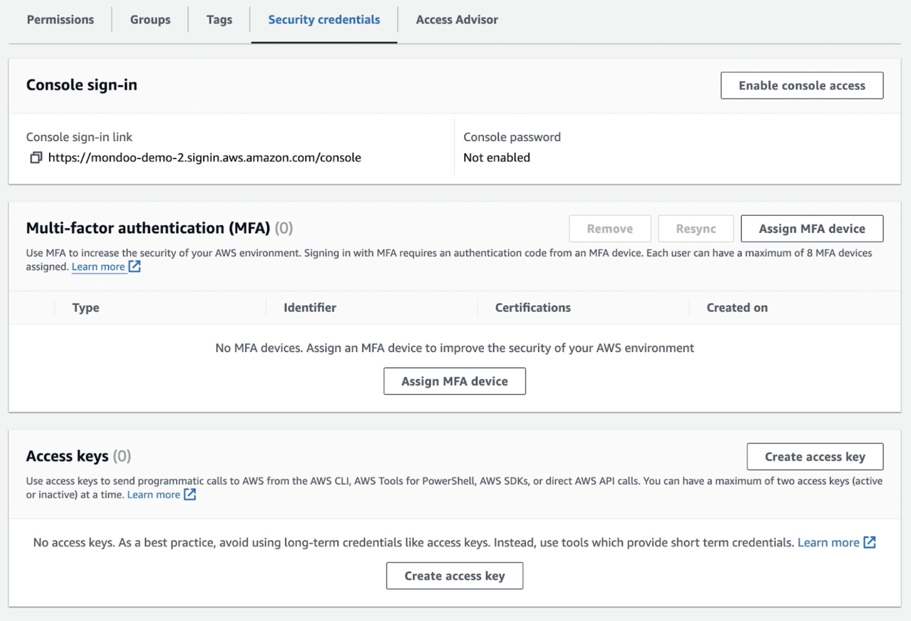Click Enable console access button
911x621 pixels.
pyautogui.click(x=801, y=85)
